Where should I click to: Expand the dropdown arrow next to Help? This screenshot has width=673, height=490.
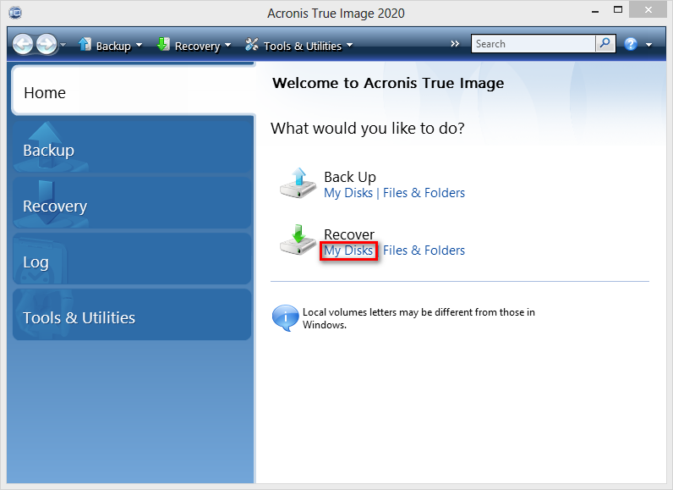tap(648, 45)
